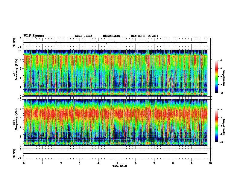Click inside the ch.3 voltage waveform strip
This screenshot has width=237, height=183.
(117, 153)
